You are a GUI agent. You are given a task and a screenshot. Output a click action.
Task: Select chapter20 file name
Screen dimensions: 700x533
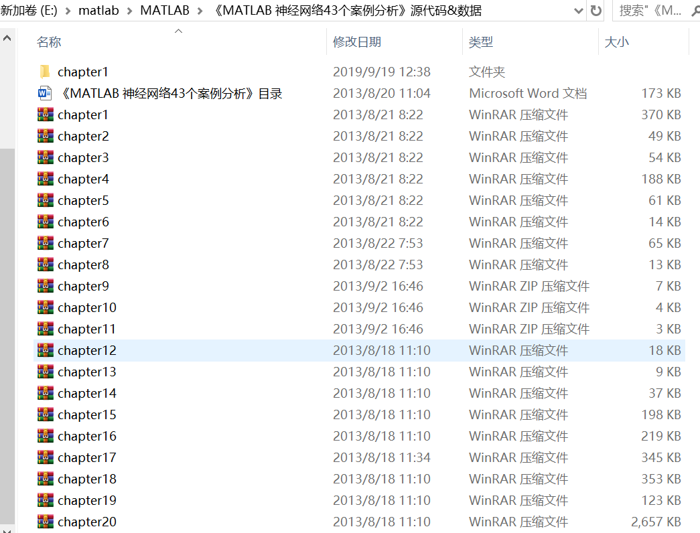[x=87, y=522]
